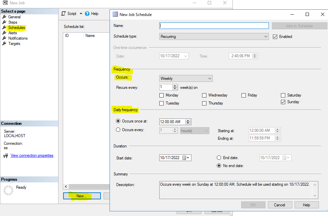Select the End date radio button

219,158
